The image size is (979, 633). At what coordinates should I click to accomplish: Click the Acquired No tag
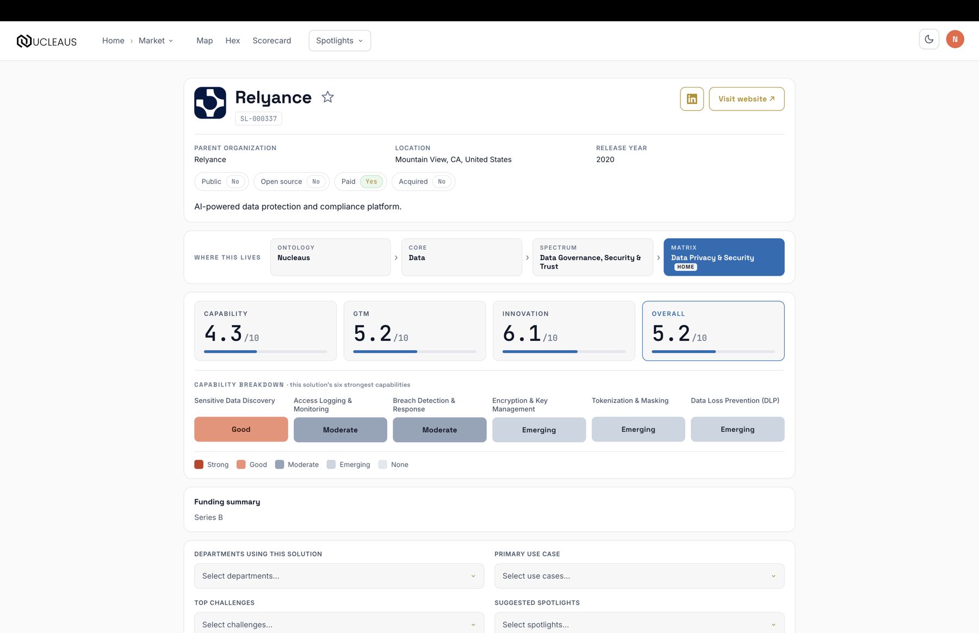pos(423,182)
